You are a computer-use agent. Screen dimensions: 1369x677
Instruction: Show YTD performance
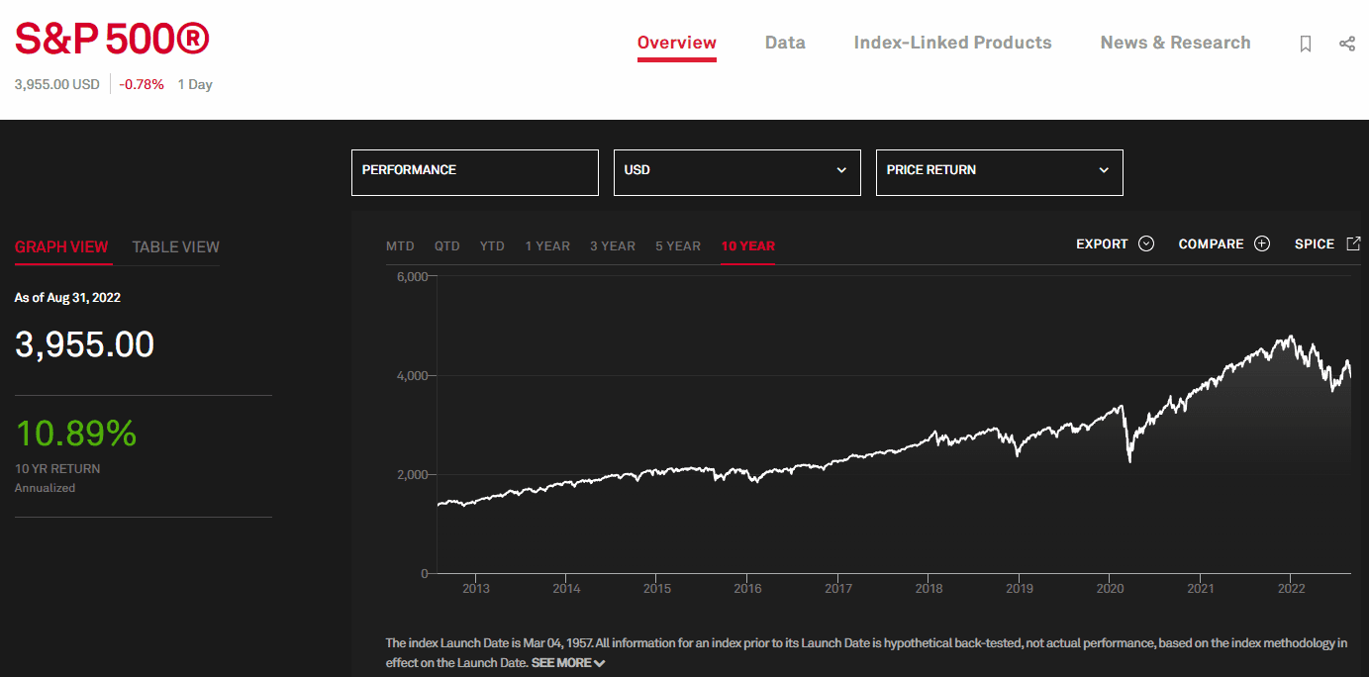(492, 245)
